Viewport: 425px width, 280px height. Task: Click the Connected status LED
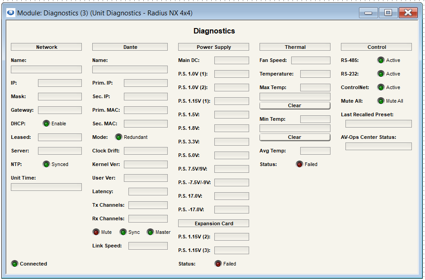(14, 264)
